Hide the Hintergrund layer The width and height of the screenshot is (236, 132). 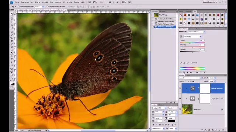[x=180, y=109]
